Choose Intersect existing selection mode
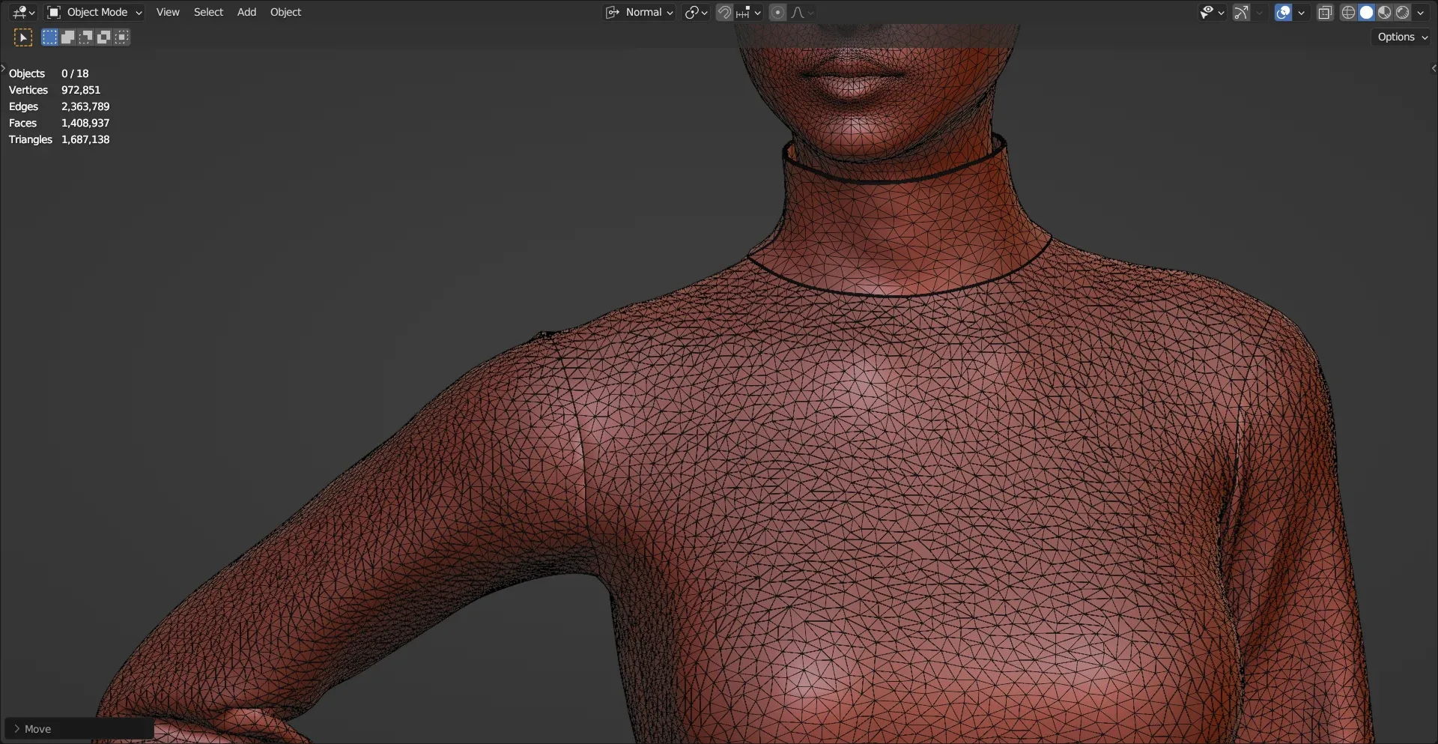This screenshot has width=1438, height=744. click(121, 37)
